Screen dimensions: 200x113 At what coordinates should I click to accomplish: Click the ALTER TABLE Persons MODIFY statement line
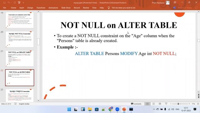tap(126, 54)
